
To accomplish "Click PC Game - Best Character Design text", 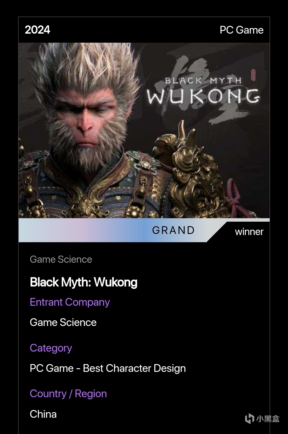I will tap(108, 368).
